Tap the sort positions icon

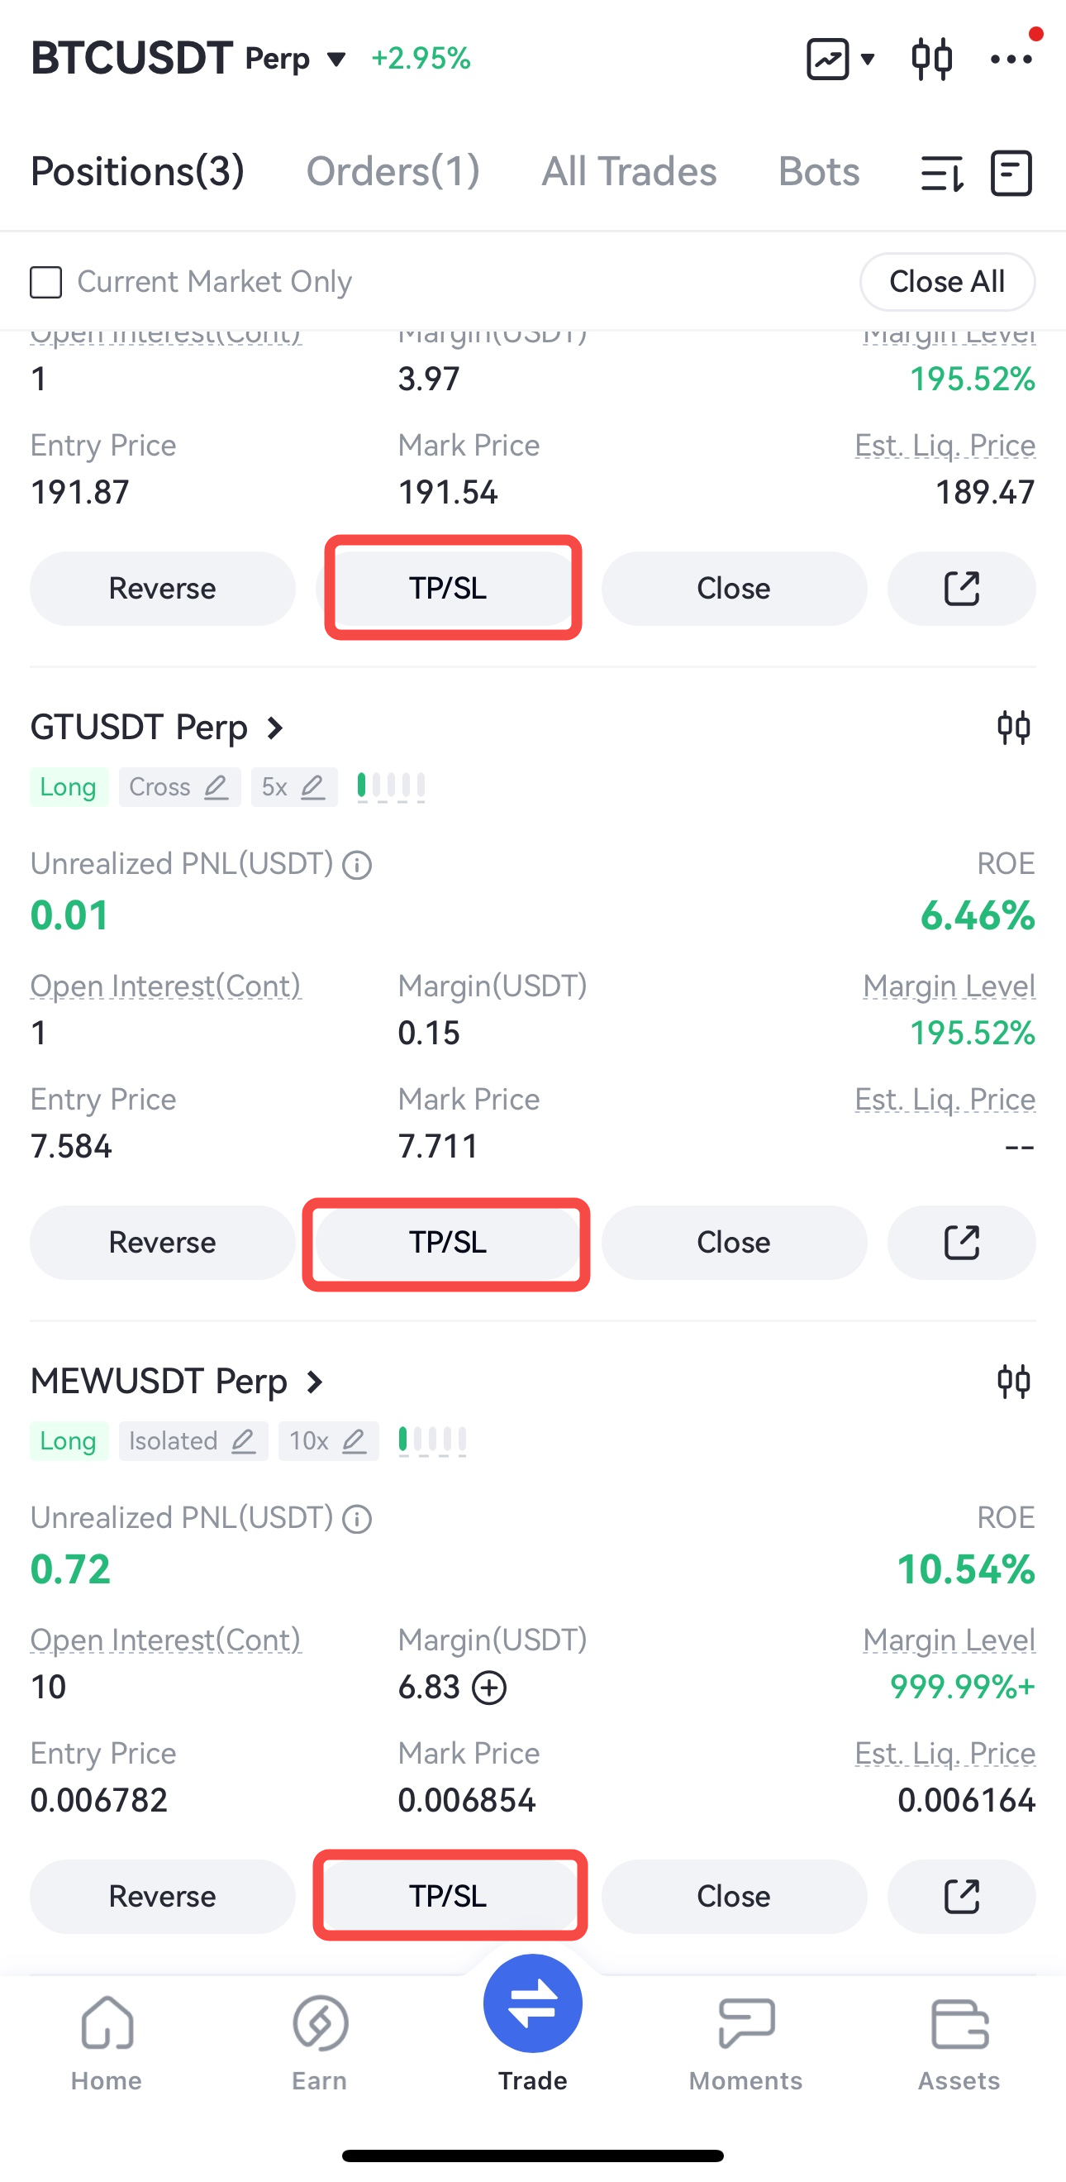click(x=941, y=174)
